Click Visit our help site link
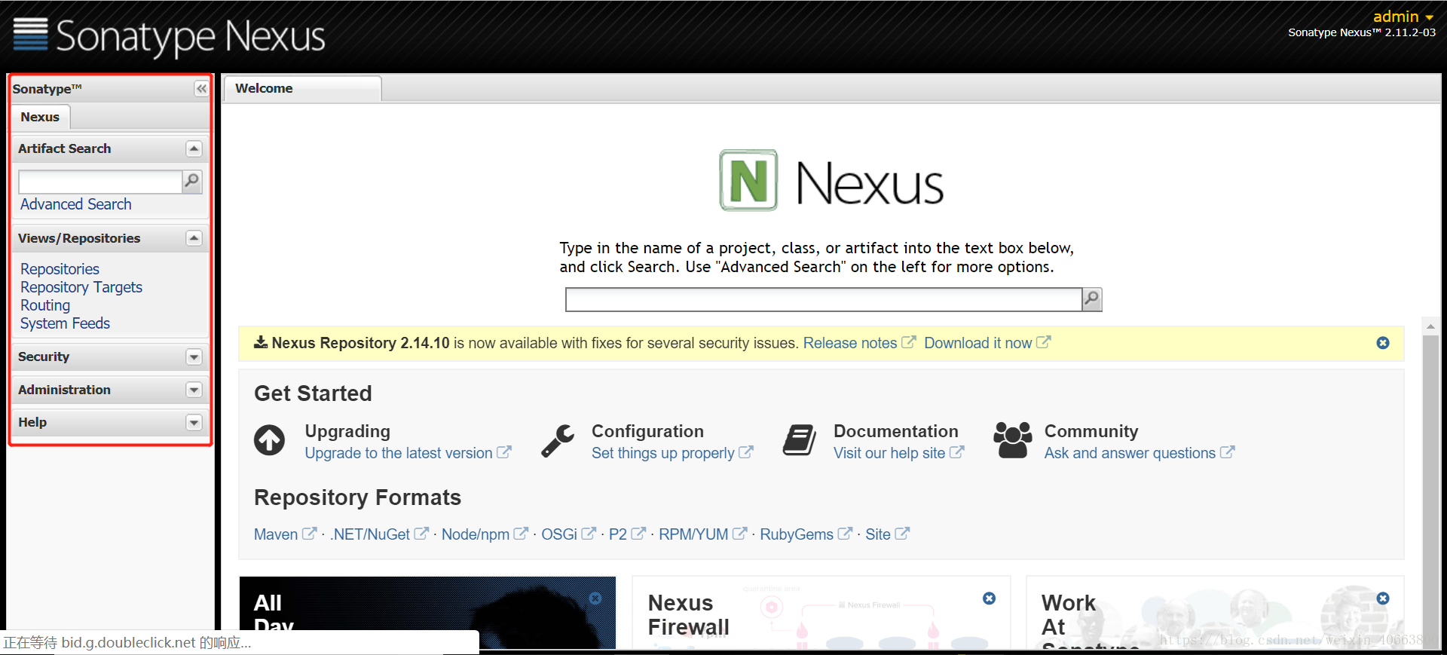Screen dimensions: 1447x655 [x=898, y=453]
